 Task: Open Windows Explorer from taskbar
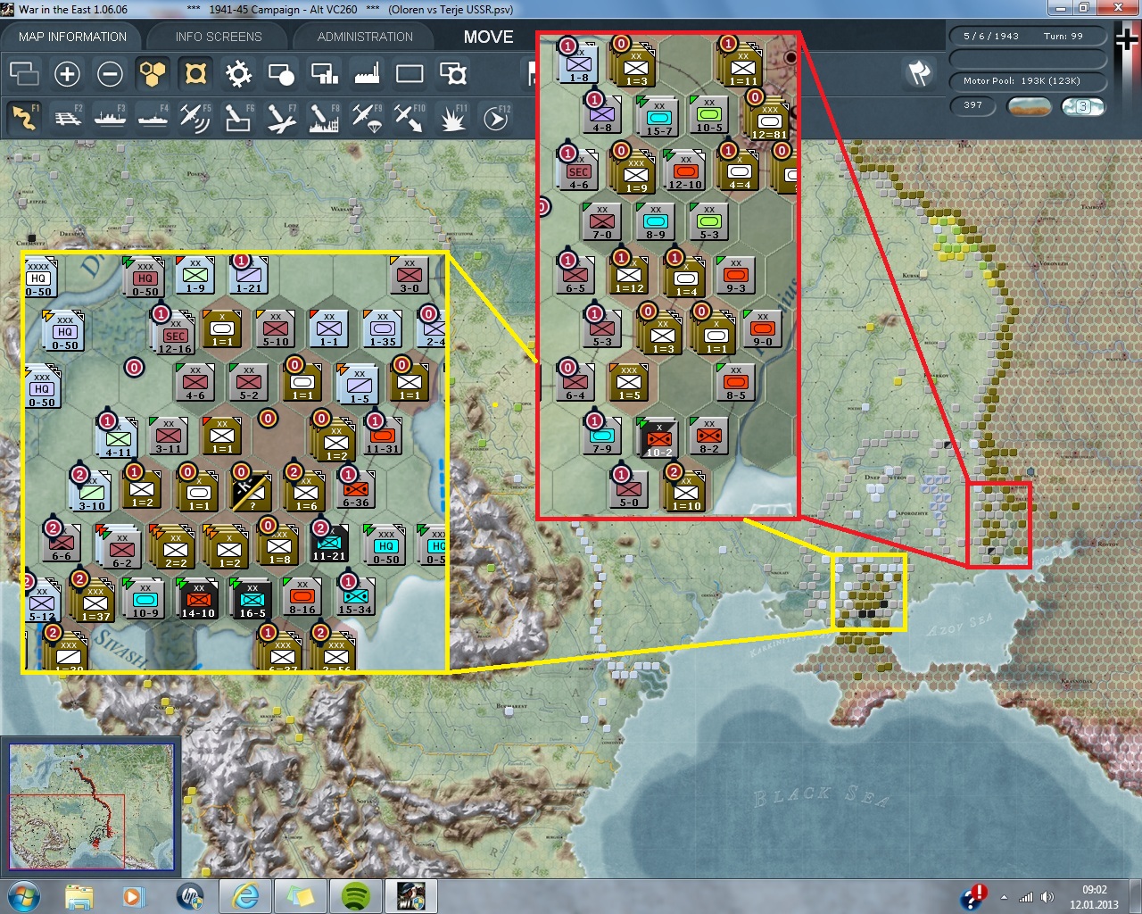pos(79,896)
